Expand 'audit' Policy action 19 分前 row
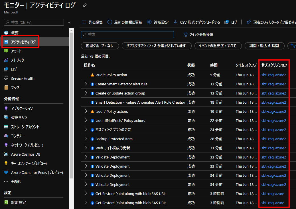The width and height of the screenshot is (296, 209). (x=86, y=111)
